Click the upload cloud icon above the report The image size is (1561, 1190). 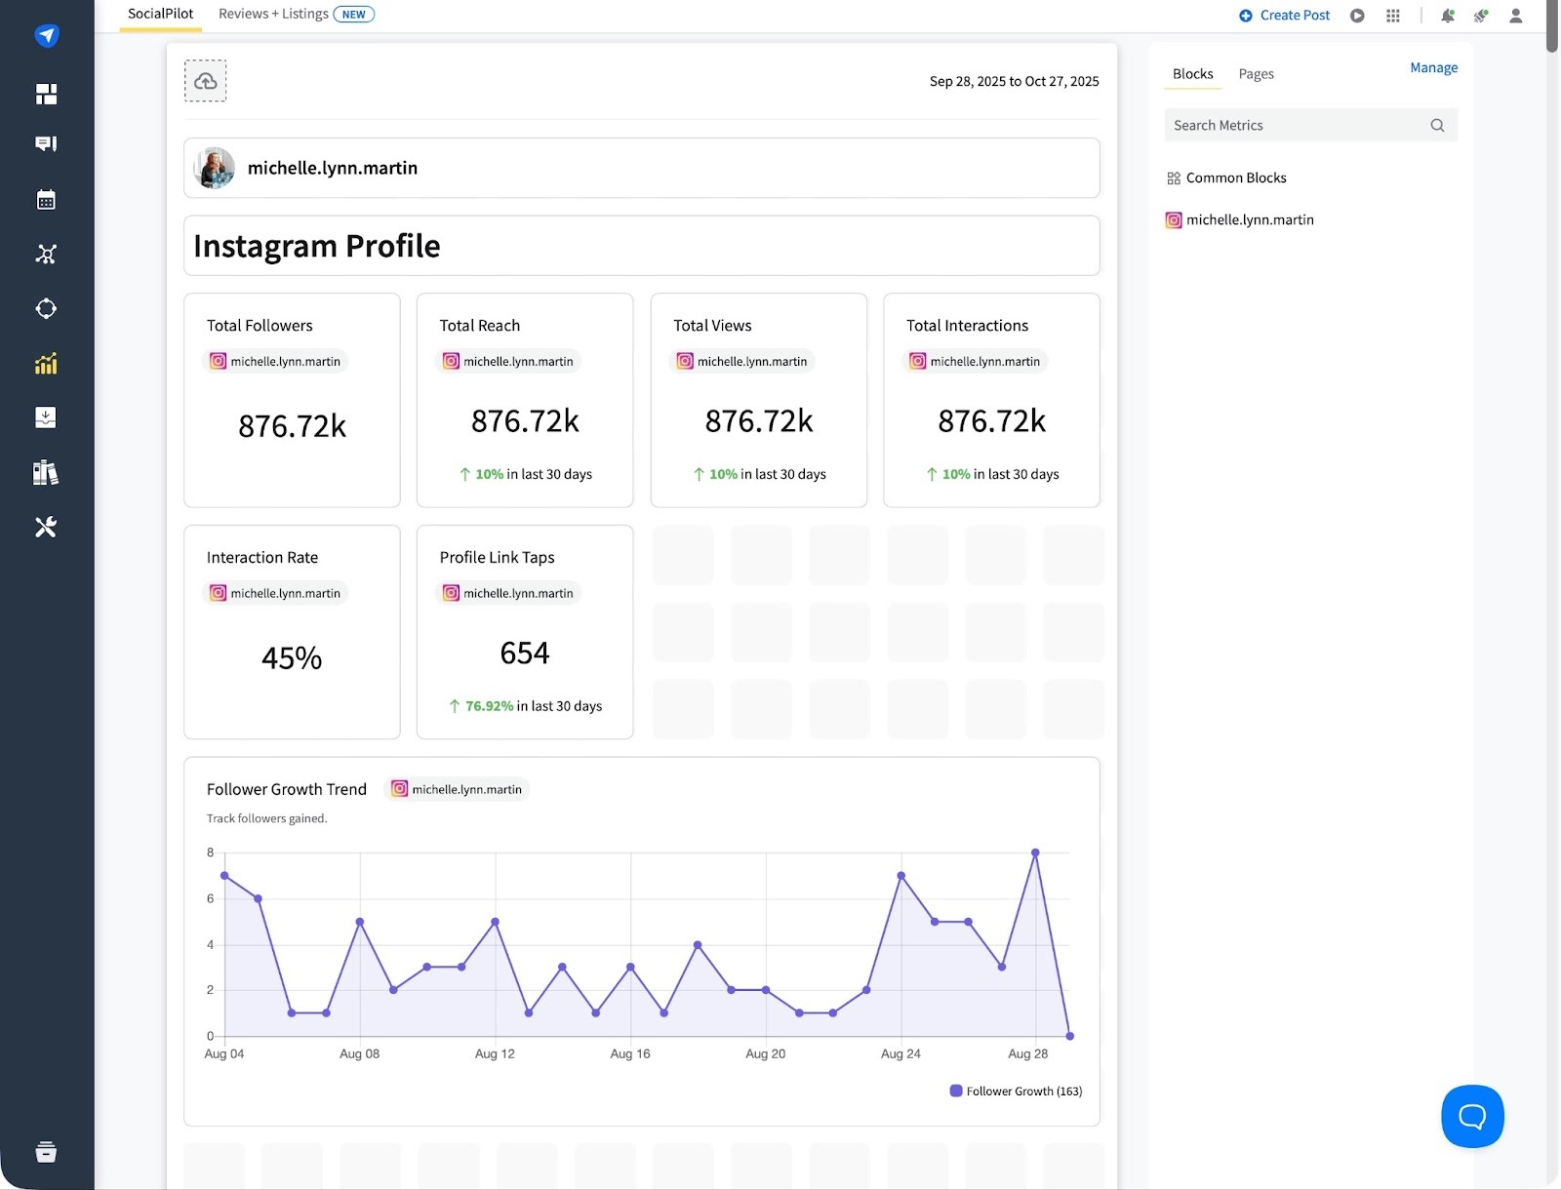[x=205, y=81]
